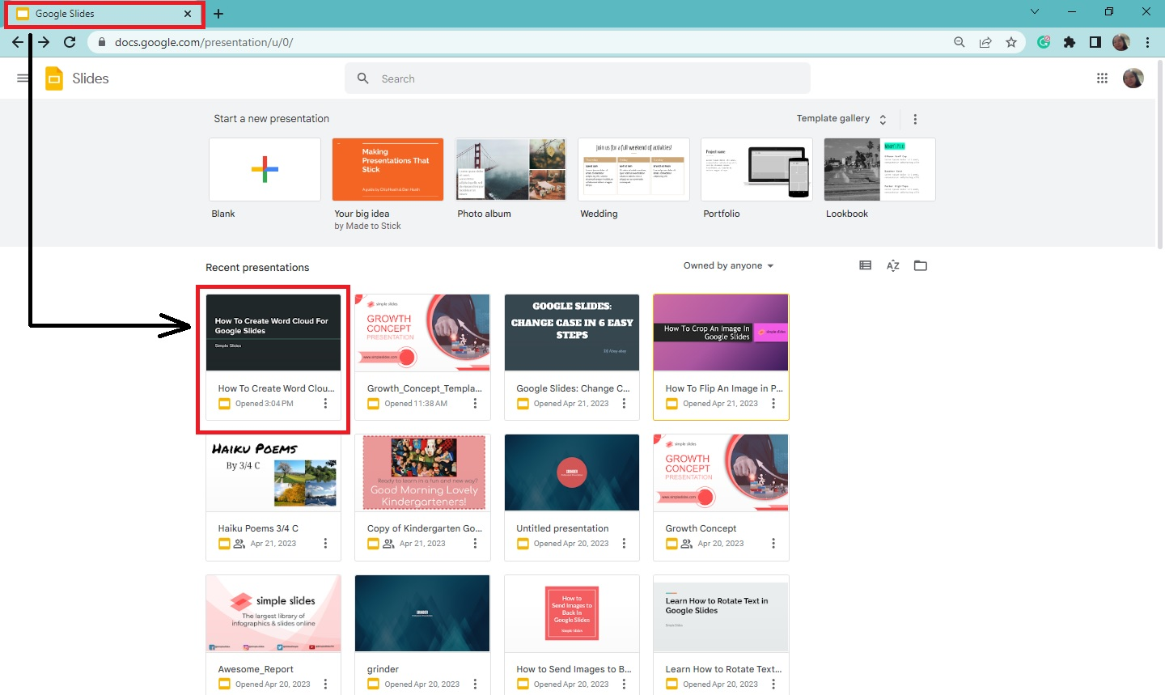The height and width of the screenshot is (695, 1165).
Task: Click the 'Slides' title text
Action: (91, 78)
